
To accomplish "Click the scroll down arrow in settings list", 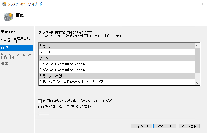I will tap(198, 83).
